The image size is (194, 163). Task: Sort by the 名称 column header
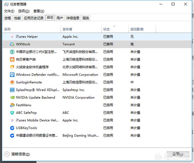pyautogui.click(x=32, y=29)
